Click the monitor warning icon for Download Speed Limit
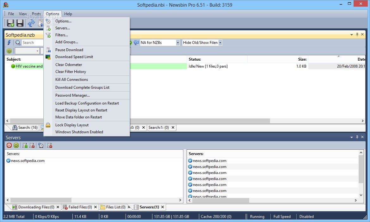The width and height of the screenshot is (370, 222). pos(48,57)
